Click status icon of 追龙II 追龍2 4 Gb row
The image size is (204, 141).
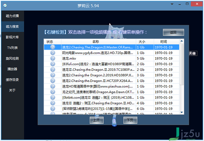pos(53,103)
